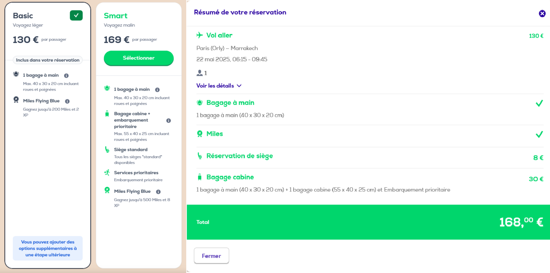Open the info tooltip for Bagage cabine + embarquement prioritaire
550x273 pixels.
pyautogui.click(x=168, y=120)
